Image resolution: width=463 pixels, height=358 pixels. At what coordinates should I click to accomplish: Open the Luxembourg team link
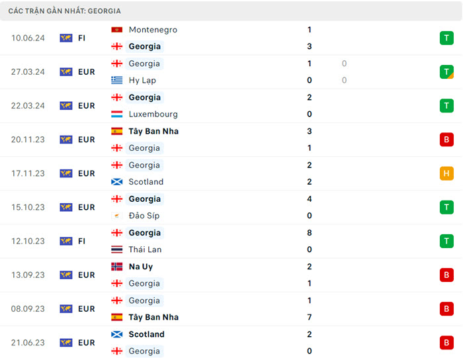[153, 114]
